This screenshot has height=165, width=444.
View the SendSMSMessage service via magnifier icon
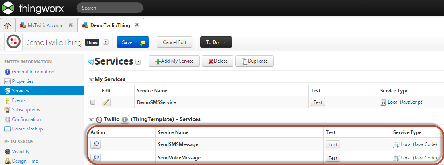[x=96, y=144]
